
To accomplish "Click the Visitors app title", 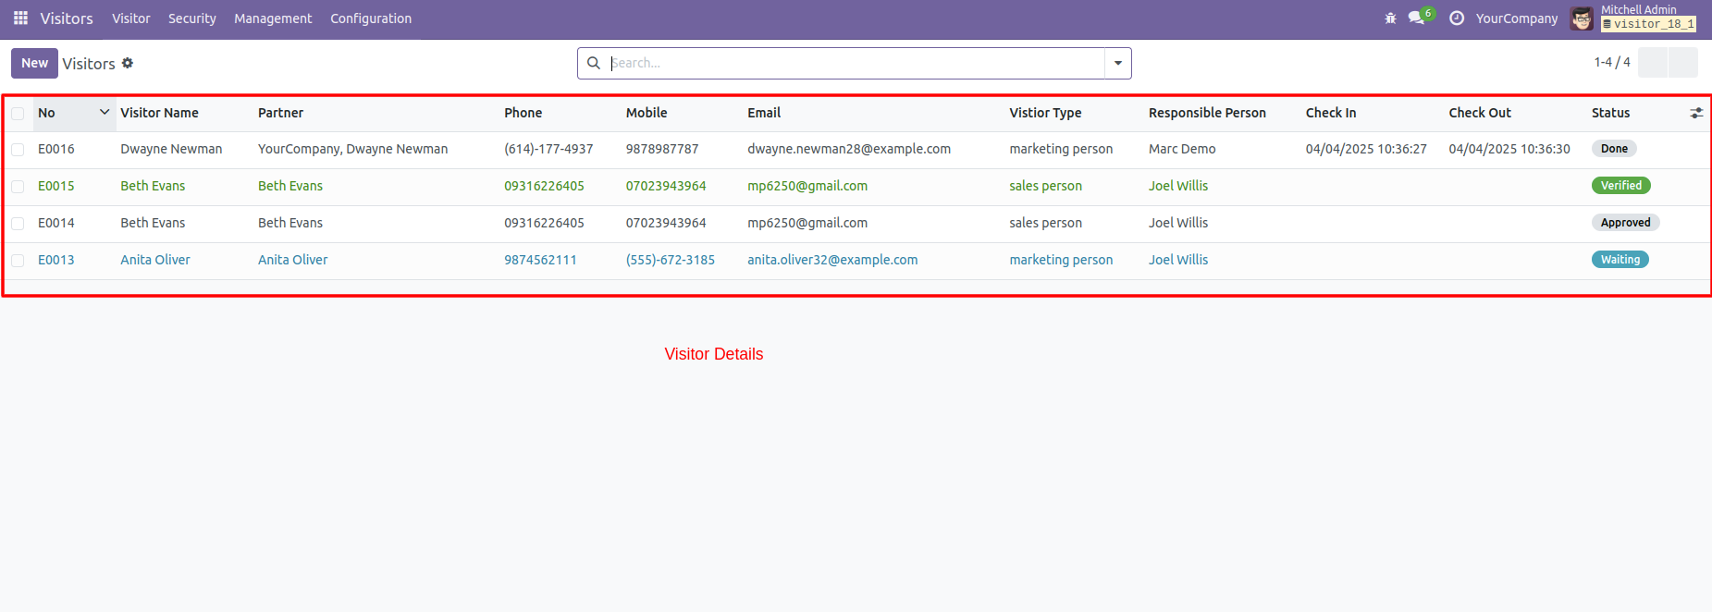I will pyautogui.click(x=67, y=18).
